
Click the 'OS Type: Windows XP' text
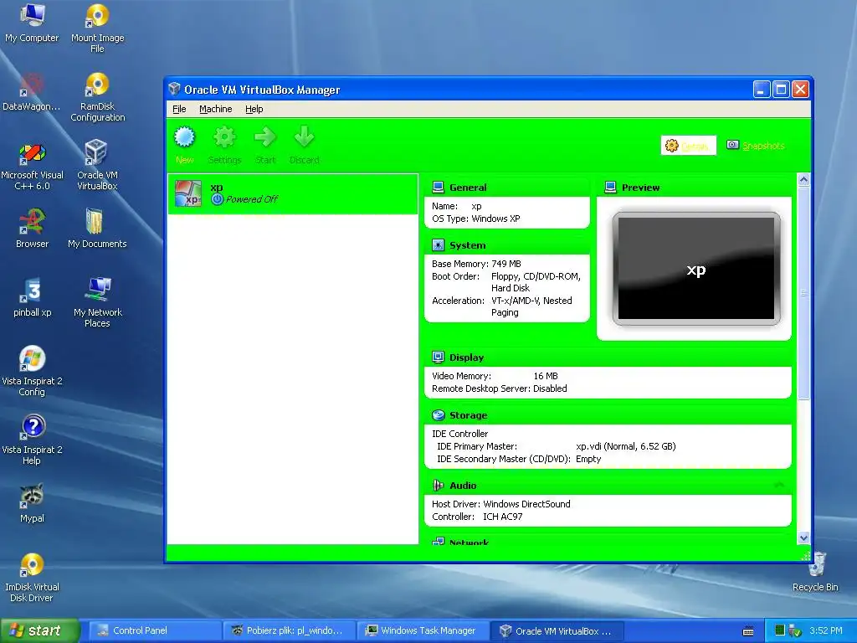pos(475,219)
